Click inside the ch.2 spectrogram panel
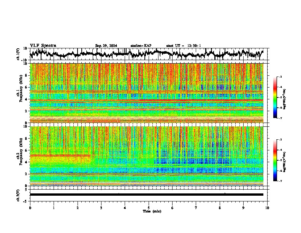 (x=147, y=156)
